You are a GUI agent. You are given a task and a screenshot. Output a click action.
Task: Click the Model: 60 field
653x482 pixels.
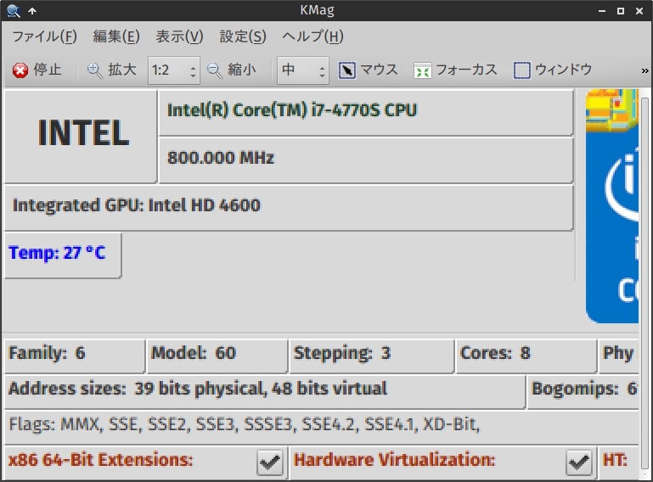(217, 355)
